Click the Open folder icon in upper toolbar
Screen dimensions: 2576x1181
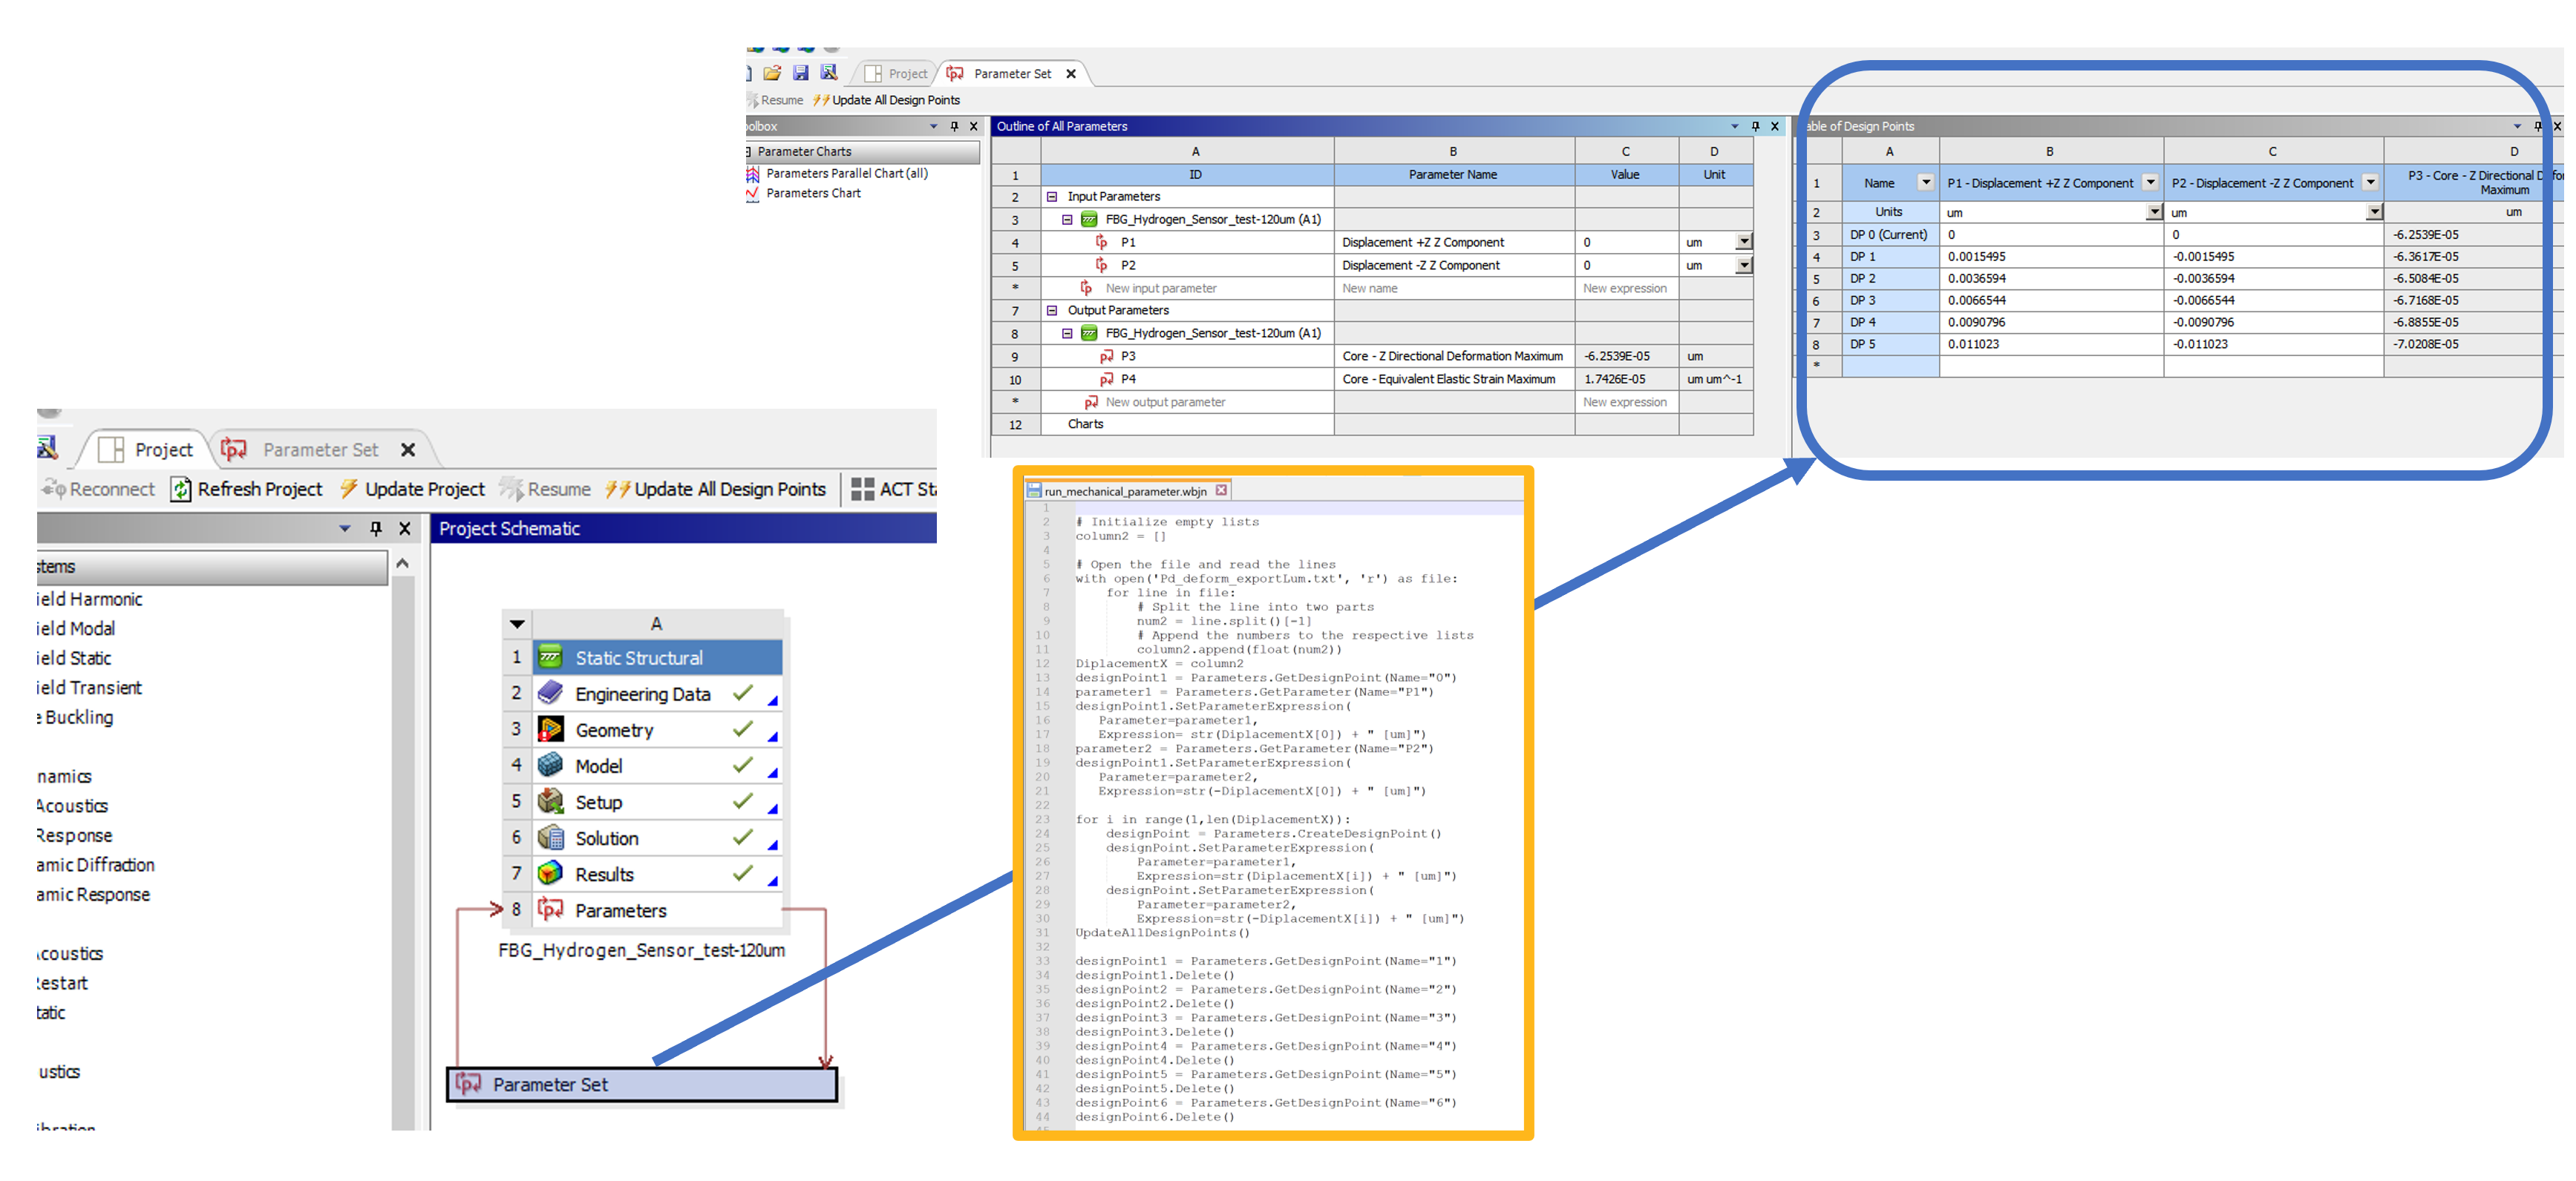tap(772, 73)
